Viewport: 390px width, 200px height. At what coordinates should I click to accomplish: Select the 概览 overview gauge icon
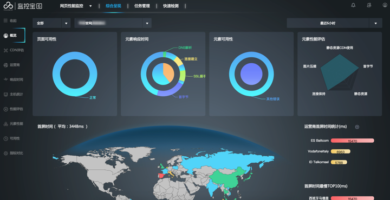point(6,36)
